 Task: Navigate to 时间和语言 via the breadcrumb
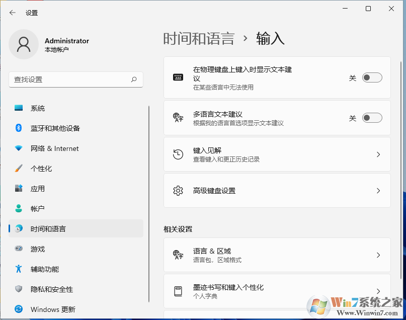pyautogui.click(x=198, y=37)
